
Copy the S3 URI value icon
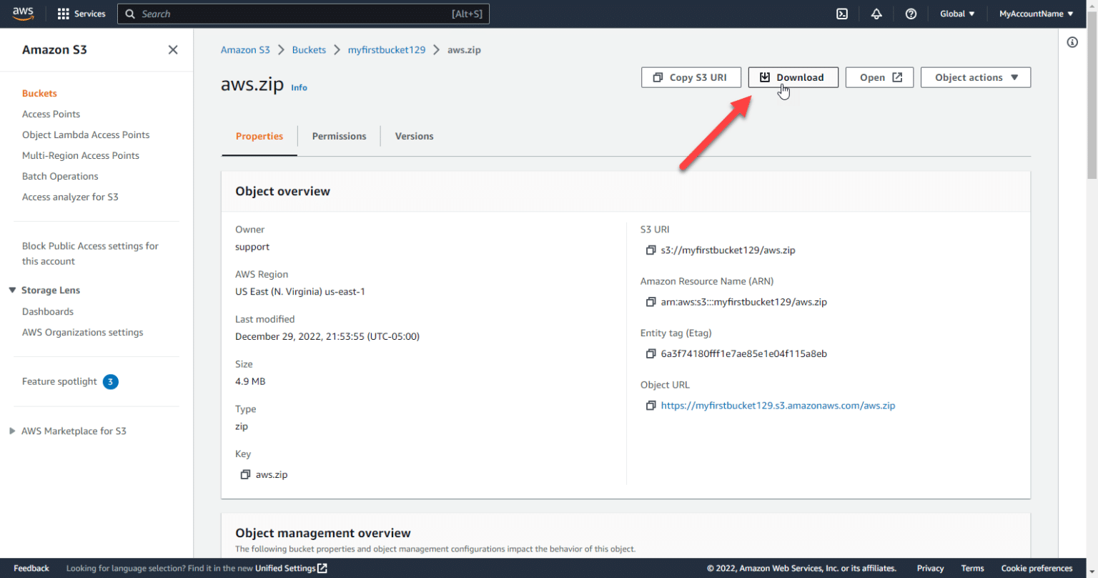click(x=651, y=250)
